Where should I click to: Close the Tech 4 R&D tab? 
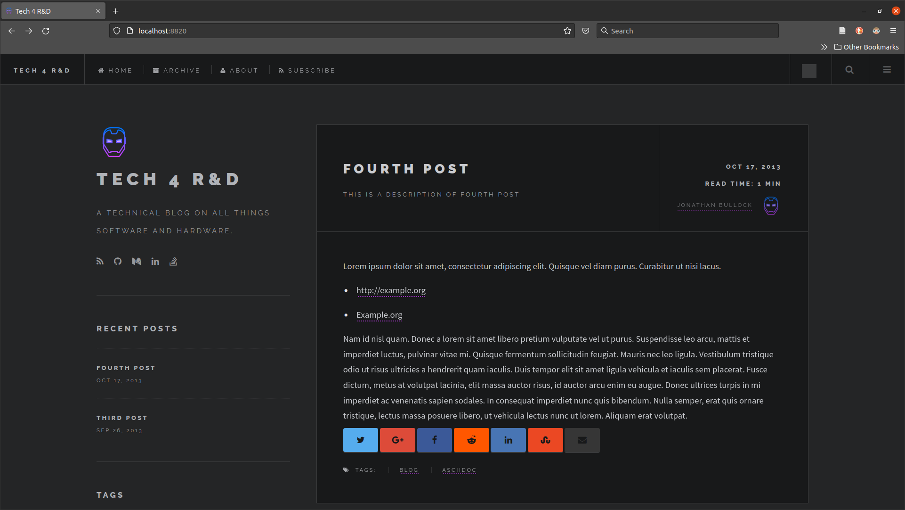click(x=98, y=11)
